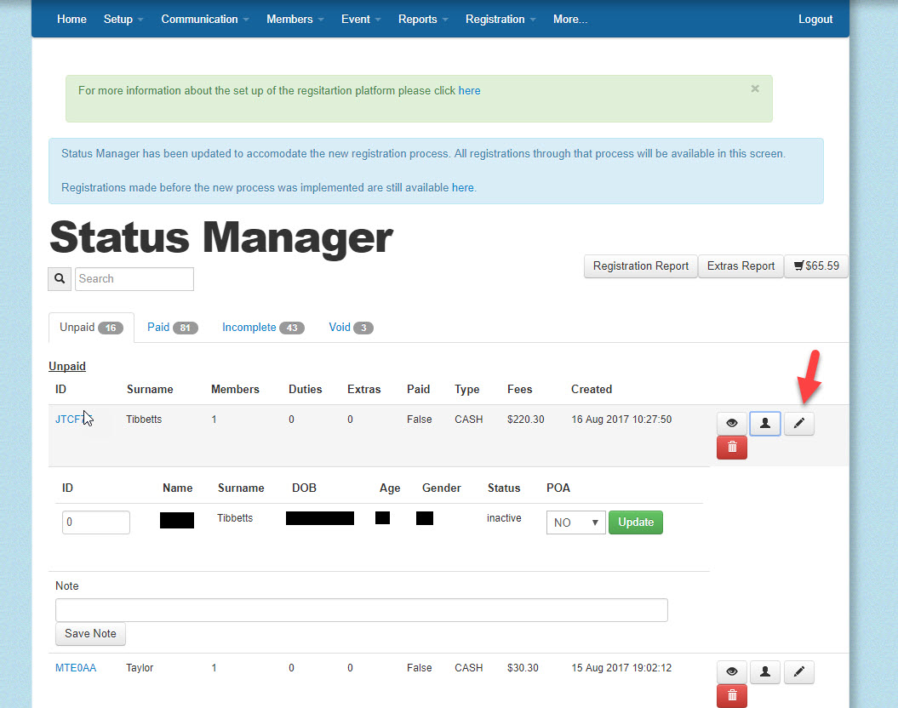The image size is (898, 708).
Task: Click the member icon in Taylor row
Action: 764,671
